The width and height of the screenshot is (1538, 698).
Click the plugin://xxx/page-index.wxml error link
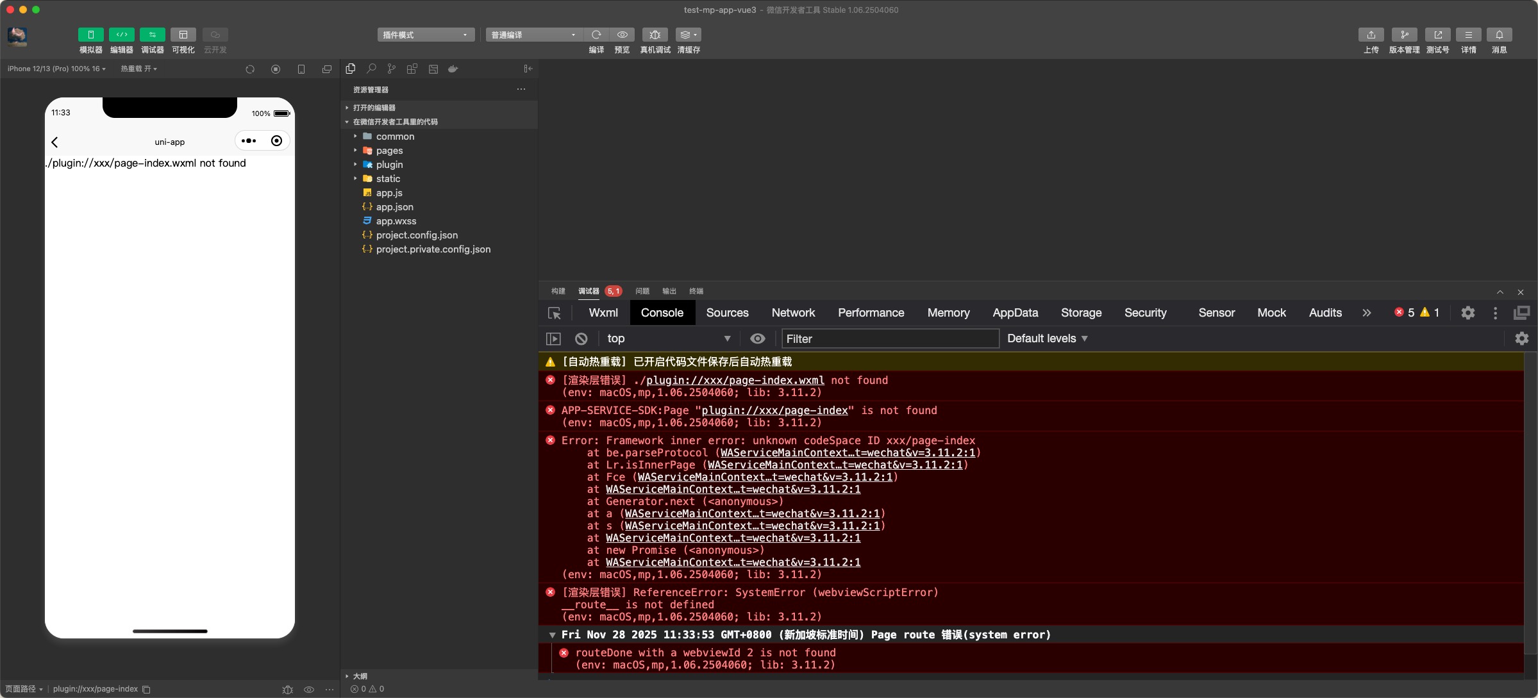pyautogui.click(x=735, y=380)
